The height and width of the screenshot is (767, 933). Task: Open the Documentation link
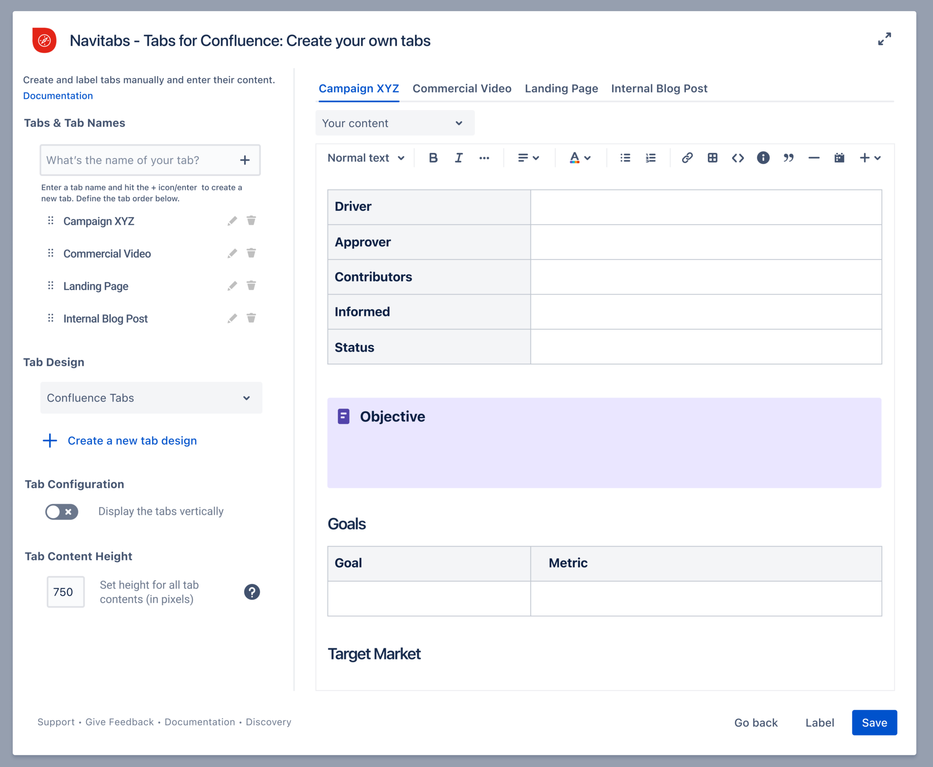click(58, 96)
